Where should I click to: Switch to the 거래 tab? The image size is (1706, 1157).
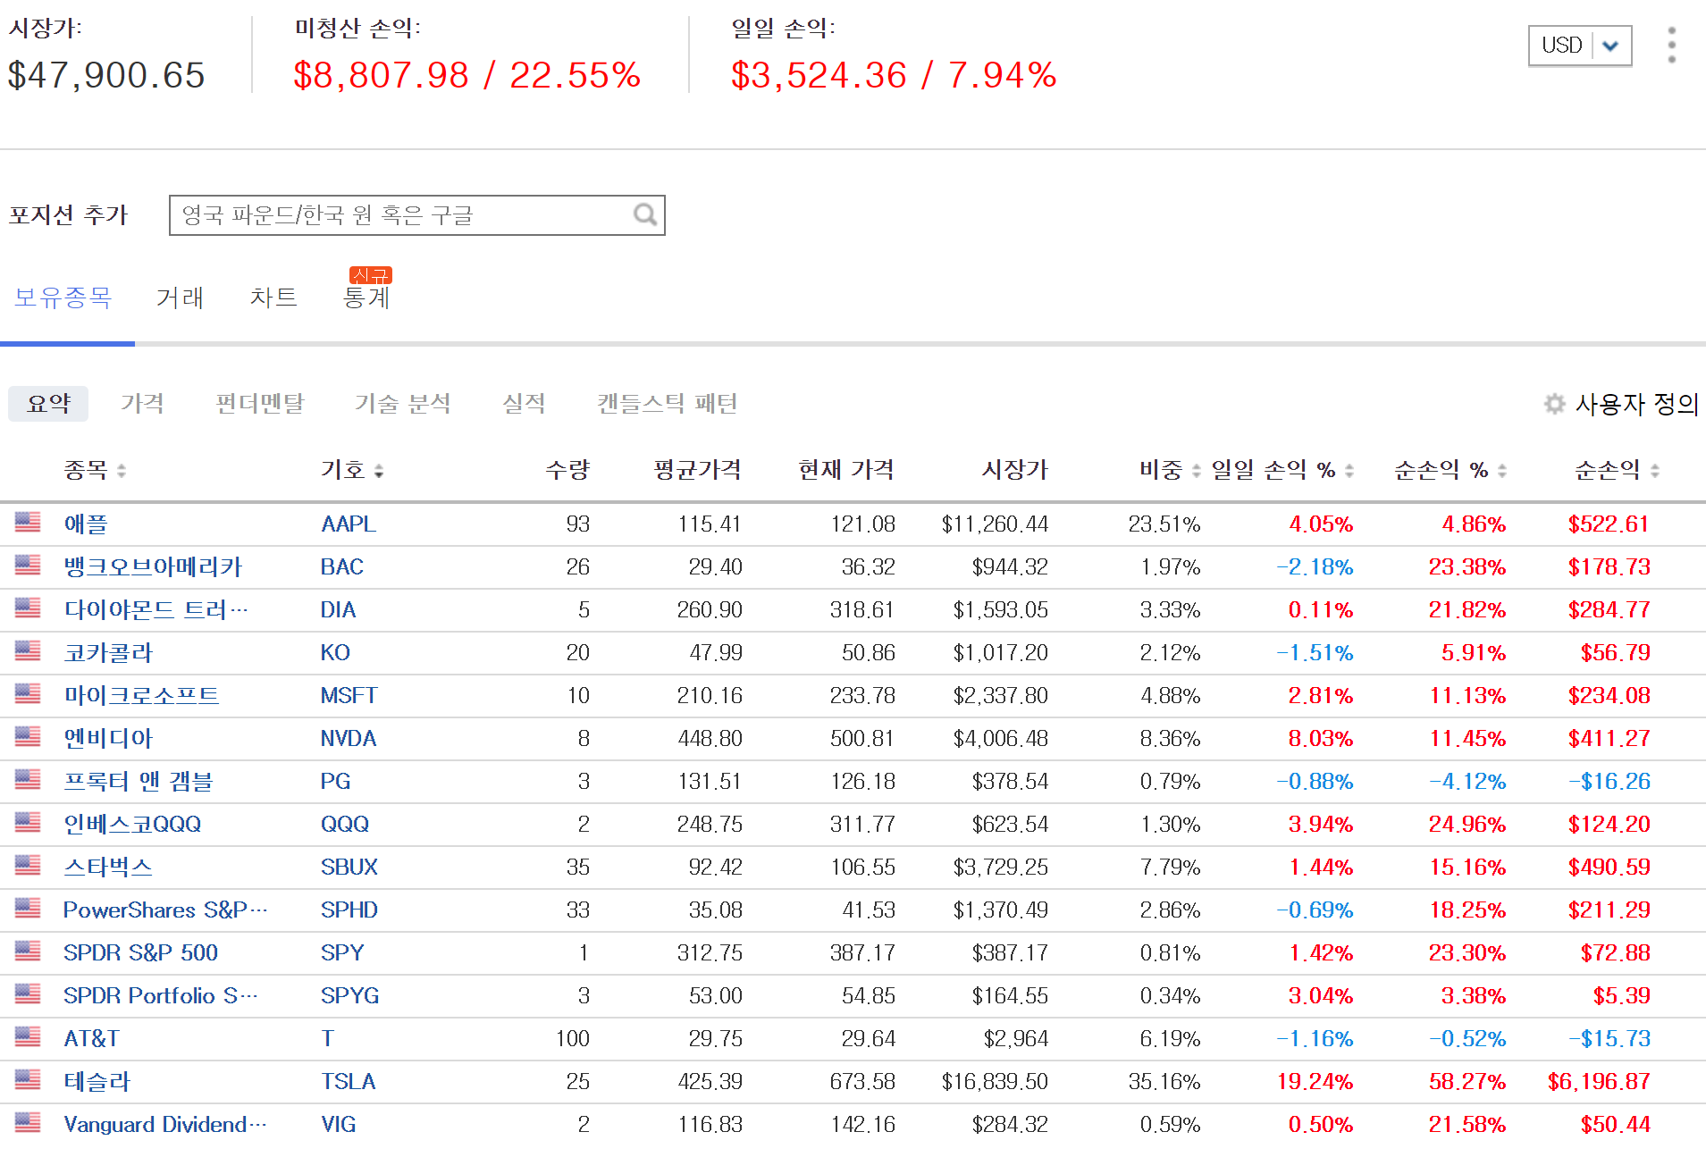[180, 298]
